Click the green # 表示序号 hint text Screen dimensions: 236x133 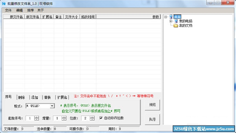(x=85, y=106)
